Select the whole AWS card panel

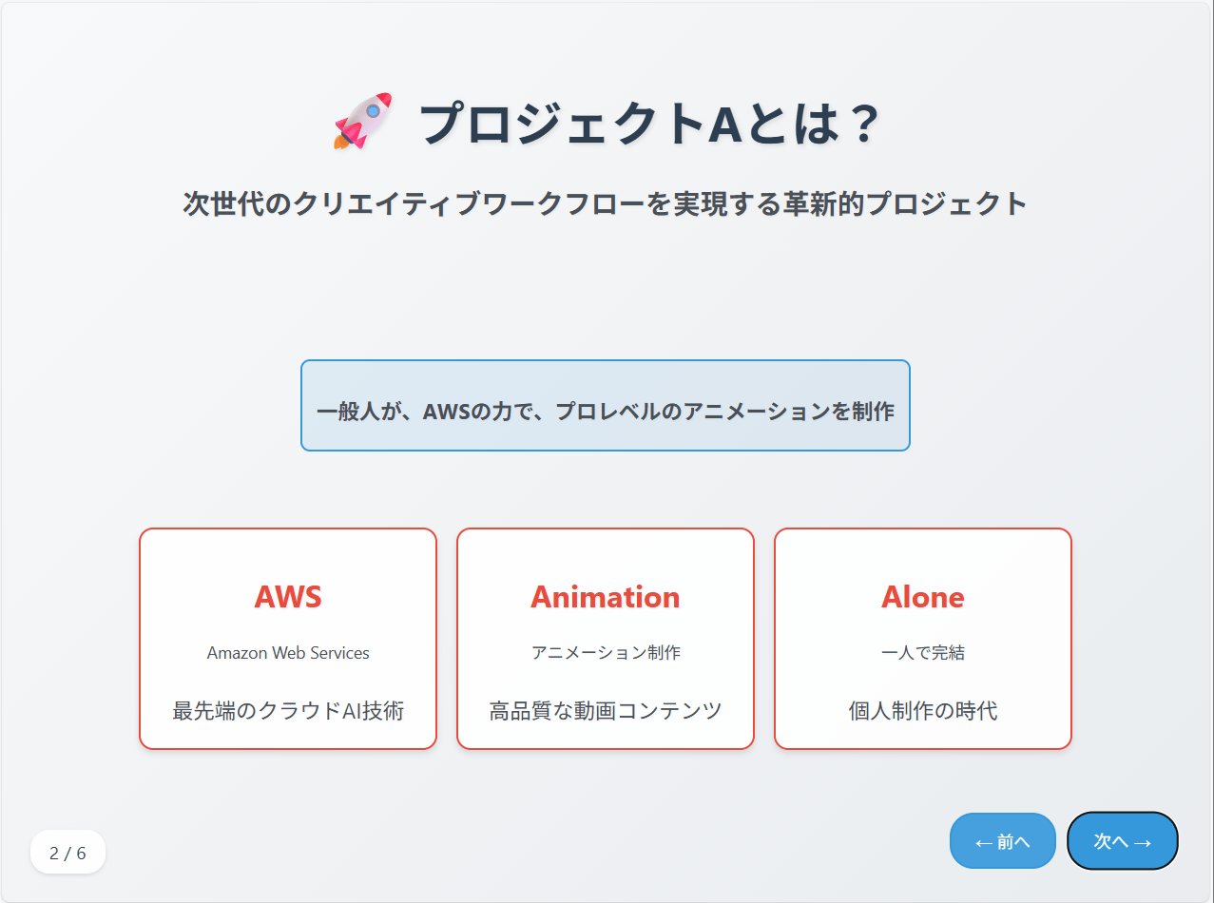point(288,639)
